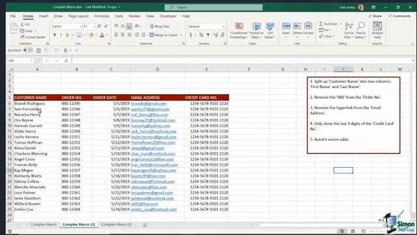Click the Cut scissors icon

(22, 24)
